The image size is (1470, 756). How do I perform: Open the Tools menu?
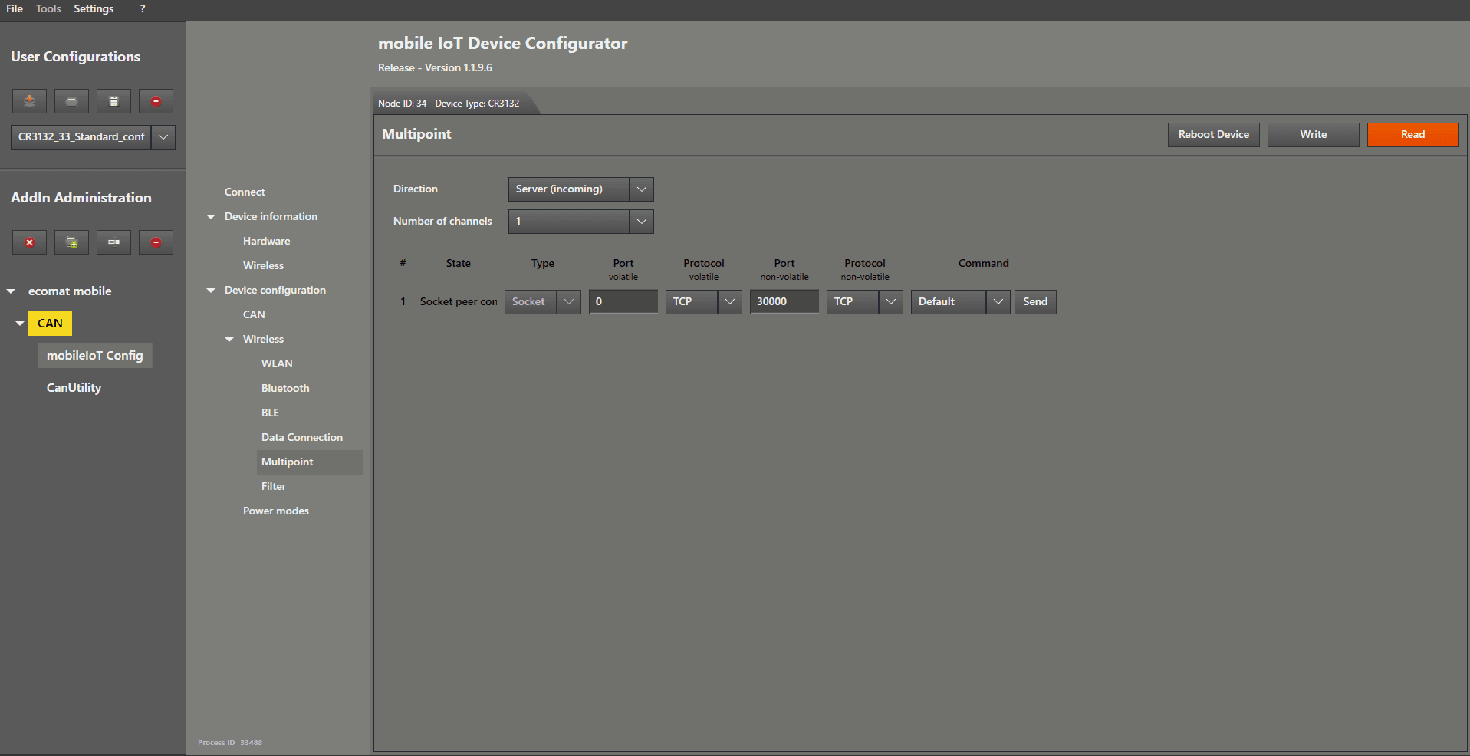point(48,8)
